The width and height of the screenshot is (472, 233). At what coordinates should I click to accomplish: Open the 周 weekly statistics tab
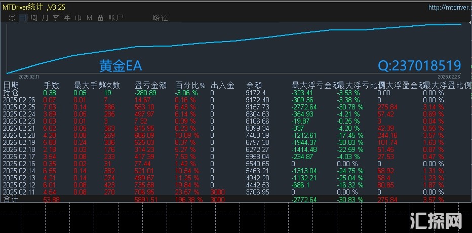tap(34, 18)
